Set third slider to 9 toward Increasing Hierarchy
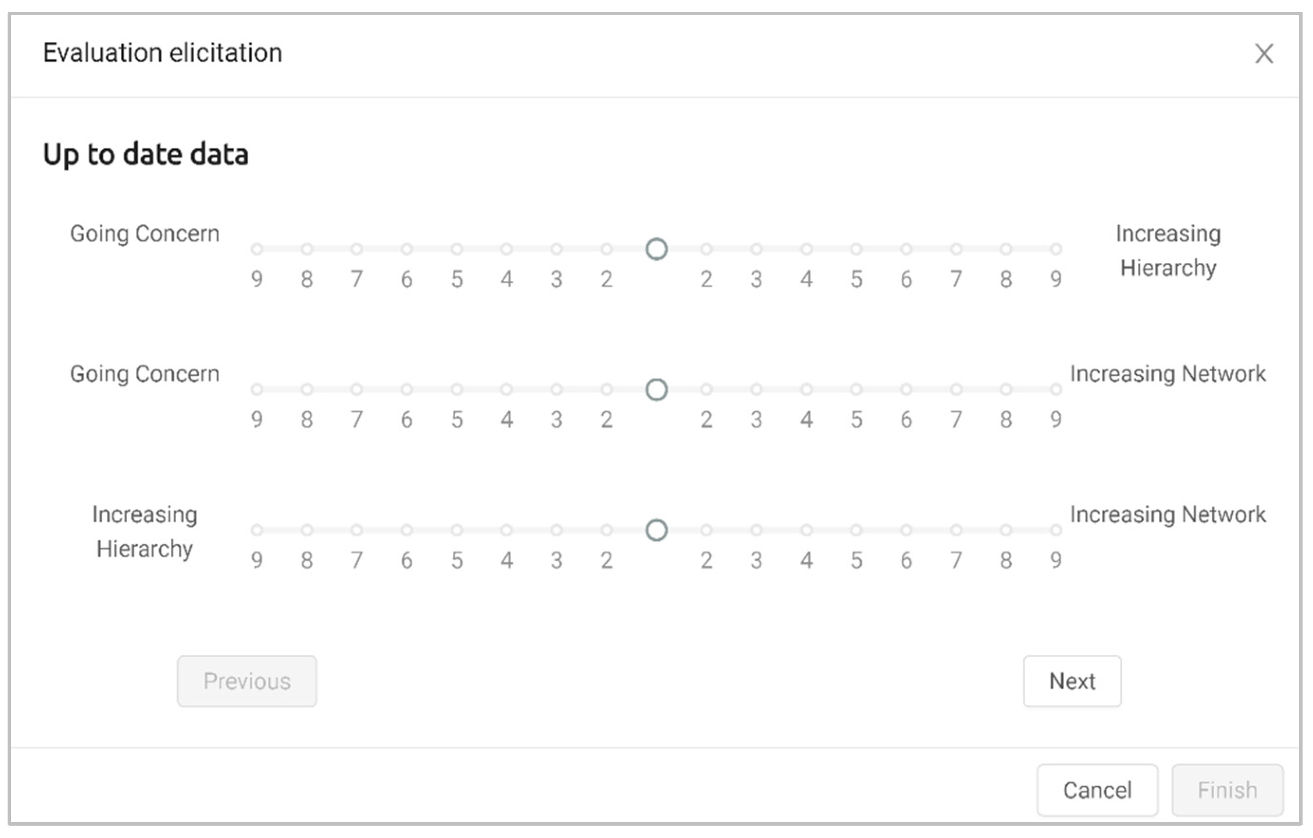This screenshot has height=838, width=1313. click(257, 530)
